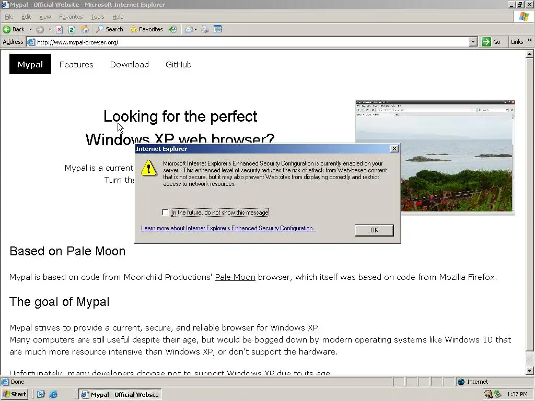Close the Internet Explorer security dialog
The image size is (535, 401).
394,149
